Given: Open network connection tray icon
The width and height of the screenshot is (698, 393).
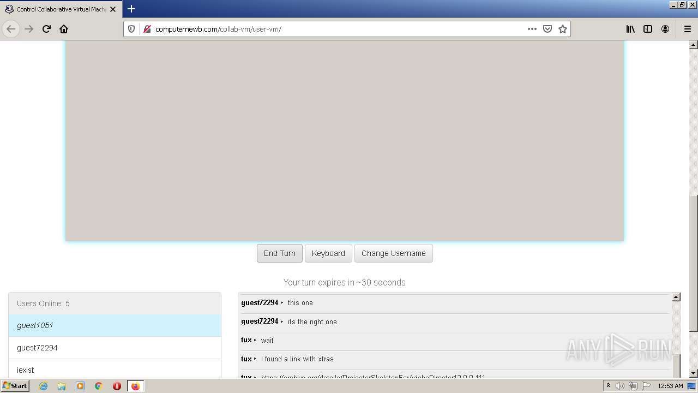Looking at the screenshot, I should pos(633,386).
